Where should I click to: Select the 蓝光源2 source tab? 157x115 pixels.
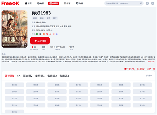28,76
